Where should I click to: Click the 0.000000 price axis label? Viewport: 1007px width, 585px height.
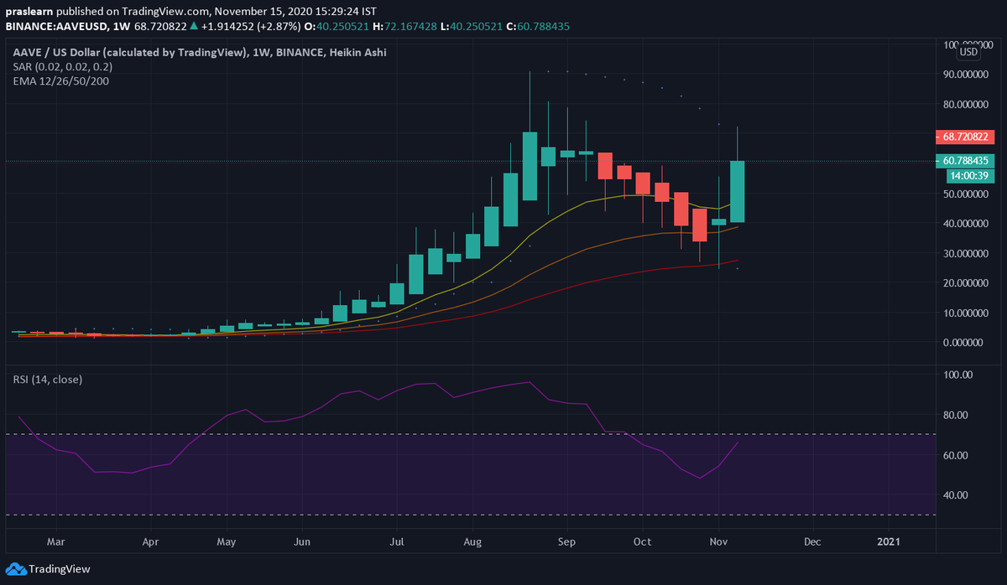coord(964,343)
